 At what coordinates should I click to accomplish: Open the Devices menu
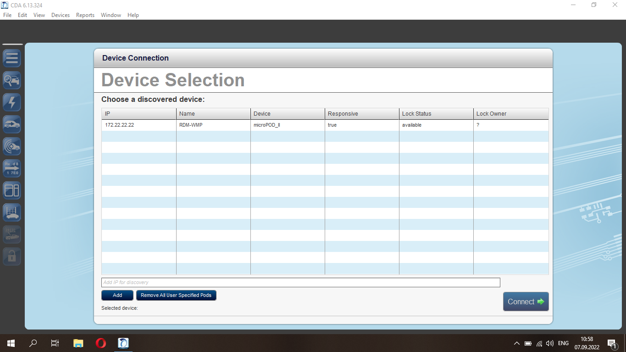[x=61, y=15]
